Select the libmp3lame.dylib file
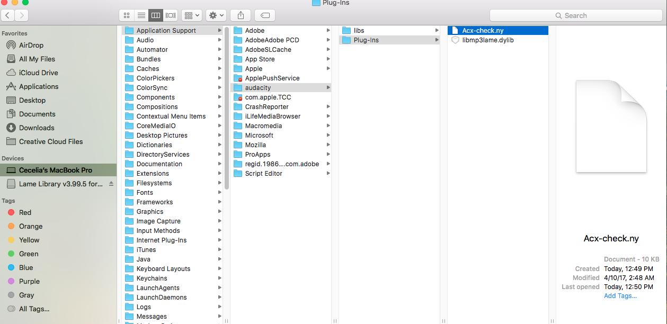 pyautogui.click(x=498, y=40)
